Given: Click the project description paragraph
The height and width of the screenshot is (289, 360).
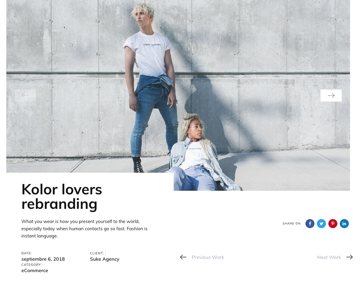Looking at the screenshot, I should pyautogui.click(x=84, y=229).
